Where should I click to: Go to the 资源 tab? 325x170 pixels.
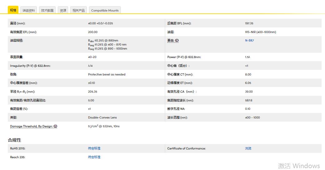point(63,10)
